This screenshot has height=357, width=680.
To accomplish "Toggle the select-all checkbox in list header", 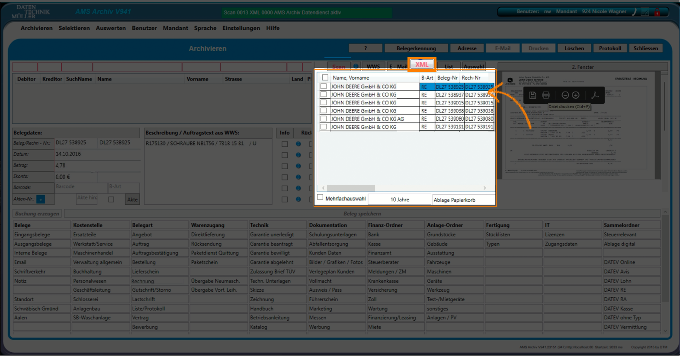I will pyautogui.click(x=325, y=78).
